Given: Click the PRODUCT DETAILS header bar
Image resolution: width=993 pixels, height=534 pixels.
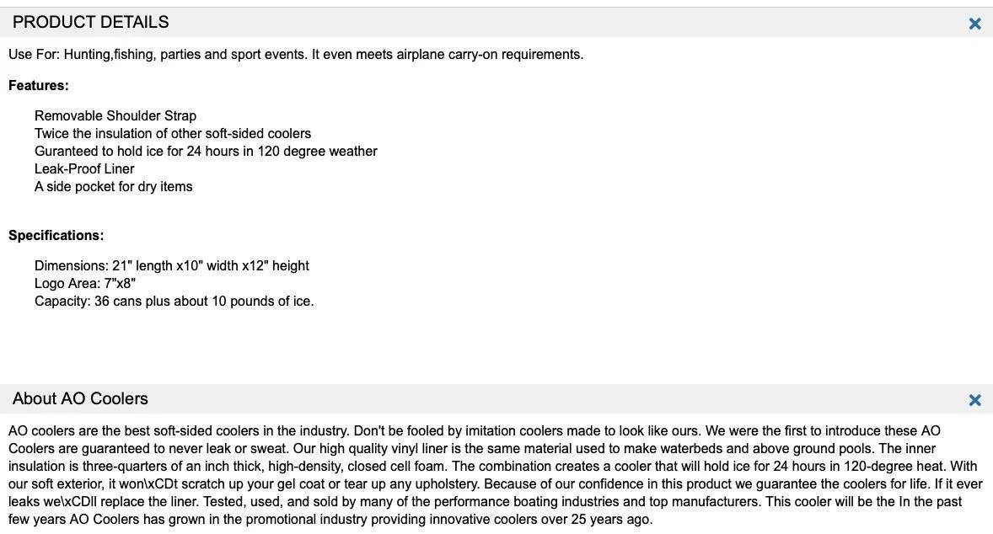Looking at the screenshot, I should [496, 22].
